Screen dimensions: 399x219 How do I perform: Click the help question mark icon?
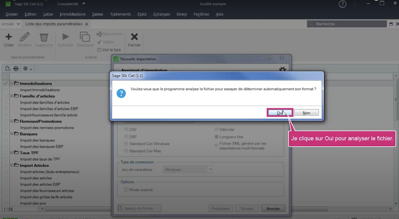point(342,4)
